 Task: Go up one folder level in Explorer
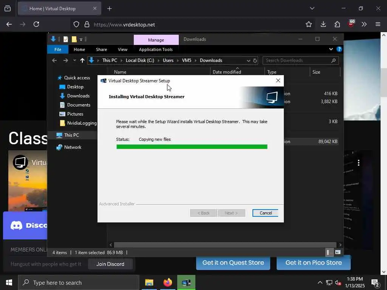click(82, 60)
